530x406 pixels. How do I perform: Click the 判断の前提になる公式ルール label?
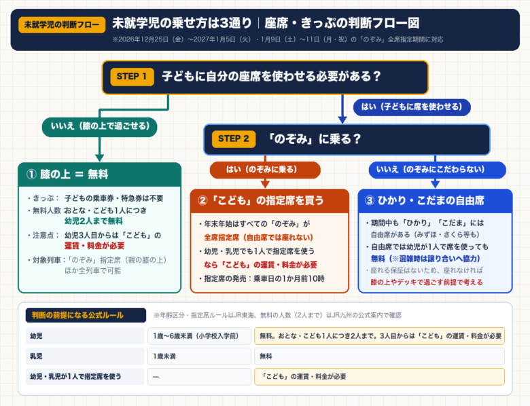point(86,316)
